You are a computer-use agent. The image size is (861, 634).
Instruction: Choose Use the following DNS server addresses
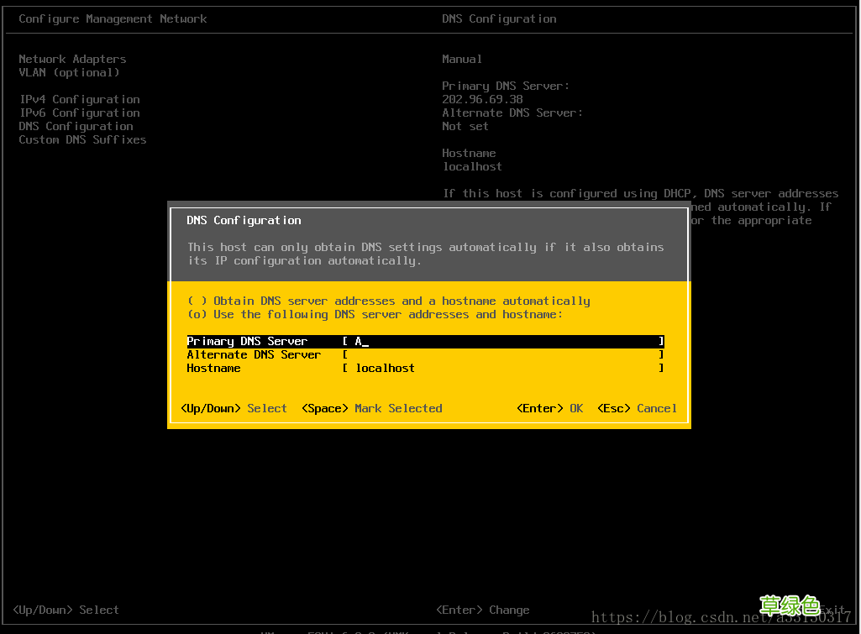click(375, 315)
